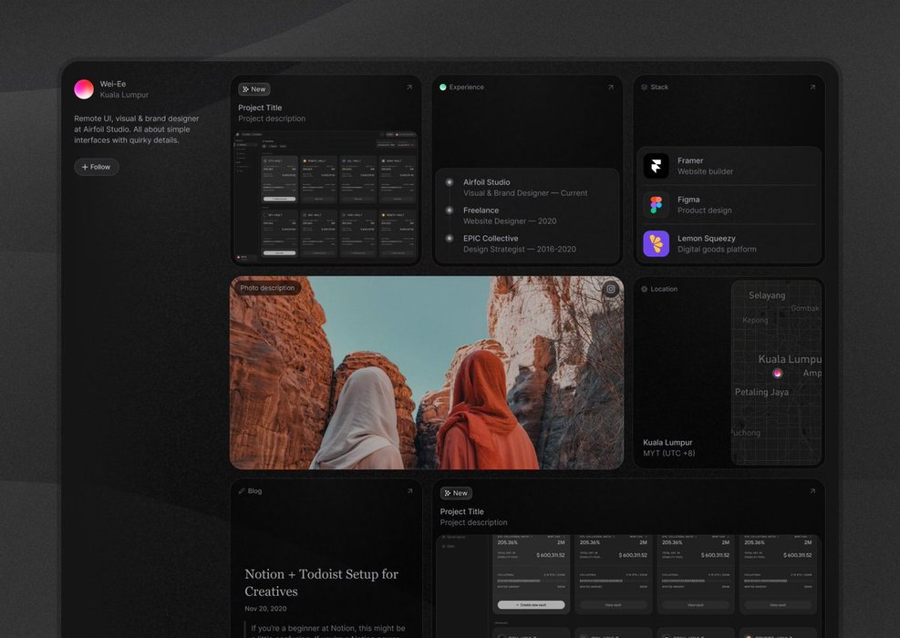Click the Lemon Squeezy app icon
Image resolution: width=900 pixels, height=638 pixels.
pos(656,243)
